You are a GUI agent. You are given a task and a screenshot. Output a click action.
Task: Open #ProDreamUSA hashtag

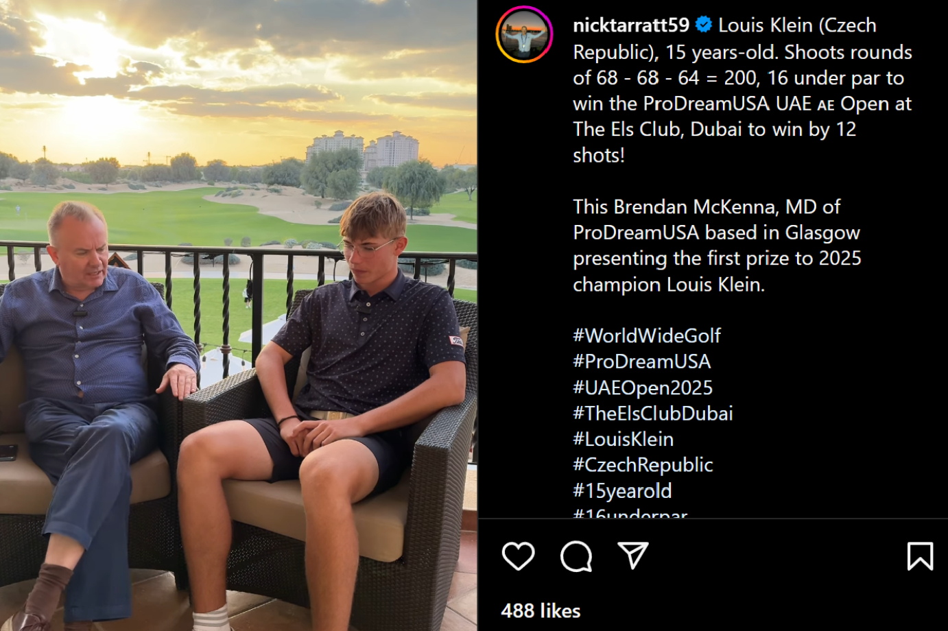[x=642, y=361]
